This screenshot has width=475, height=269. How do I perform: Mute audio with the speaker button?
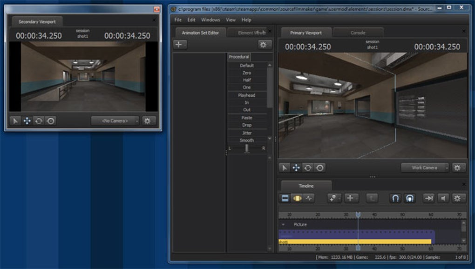click(x=443, y=198)
